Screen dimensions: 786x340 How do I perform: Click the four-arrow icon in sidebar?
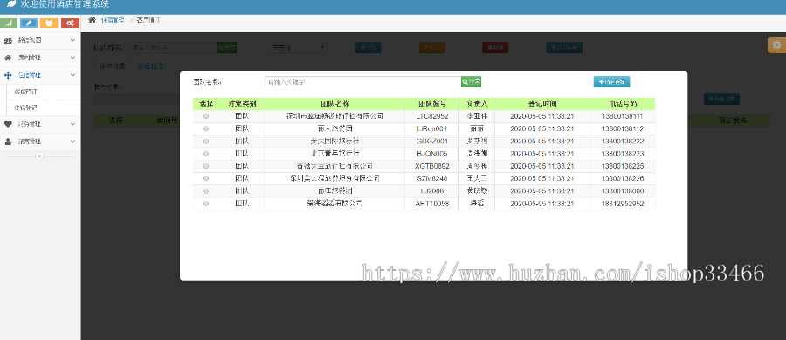pyautogui.click(x=8, y=75)
